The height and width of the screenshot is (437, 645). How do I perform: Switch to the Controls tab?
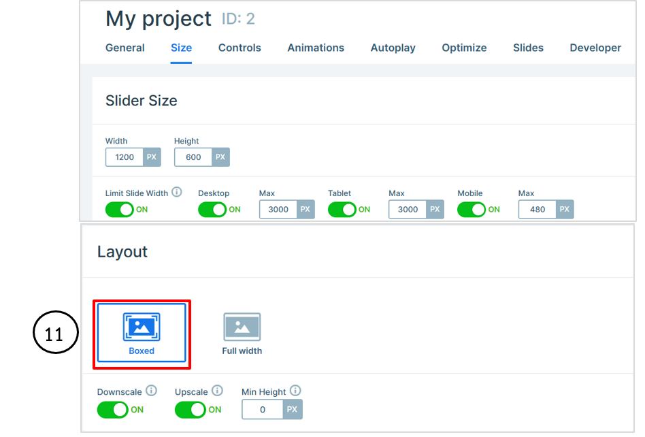[x=239, y=48]
